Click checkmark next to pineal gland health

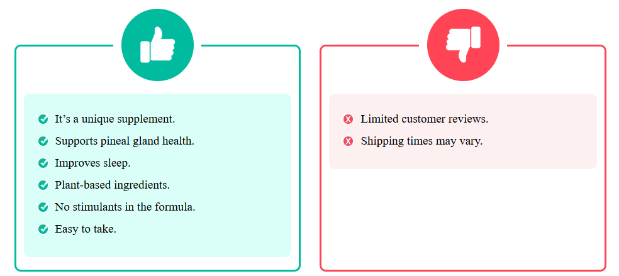[43, 141]
